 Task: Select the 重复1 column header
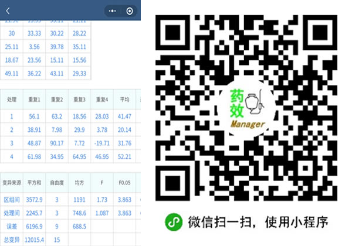pyautogui.click(x=34, y=100)
